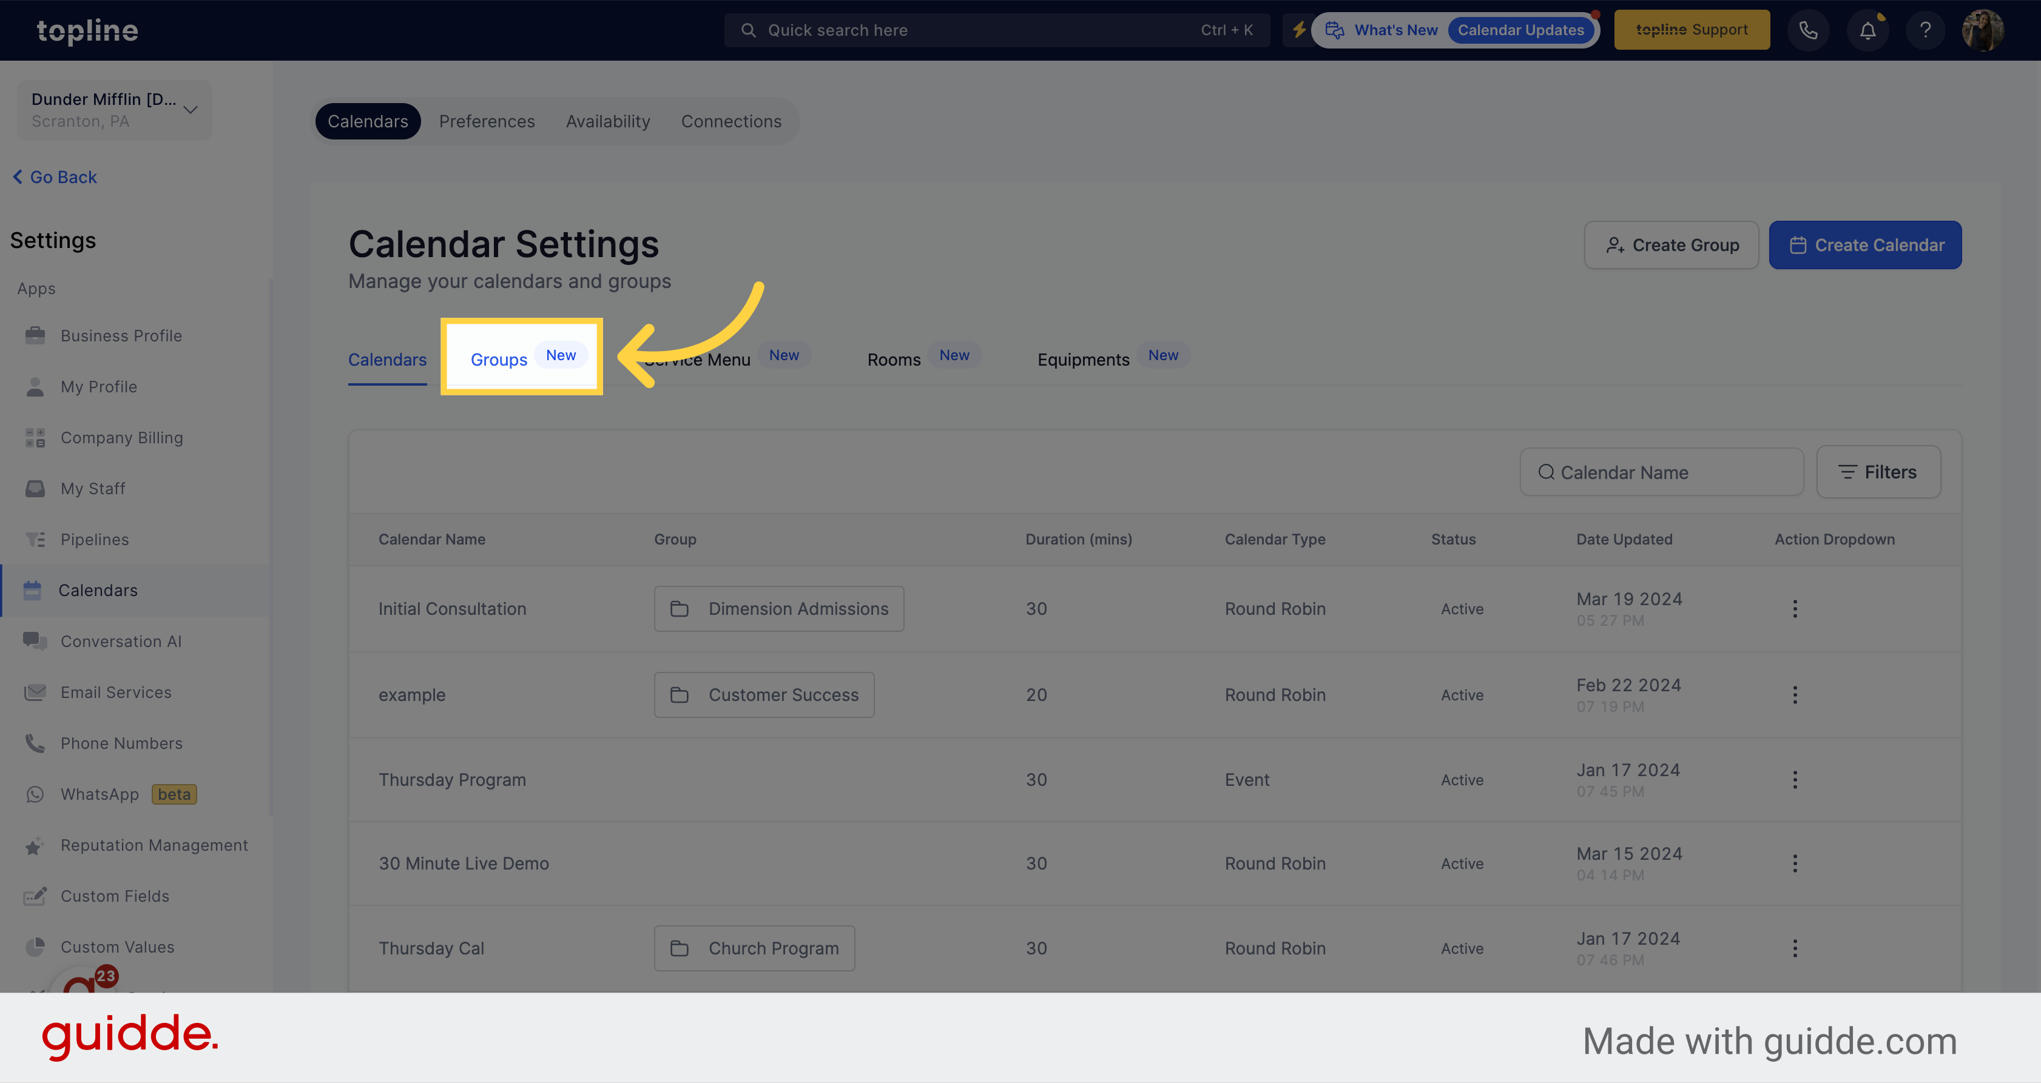Click the notification bell icon
The image size is (2041, 1083).
pyautogui.click(x=1868, y=30)
